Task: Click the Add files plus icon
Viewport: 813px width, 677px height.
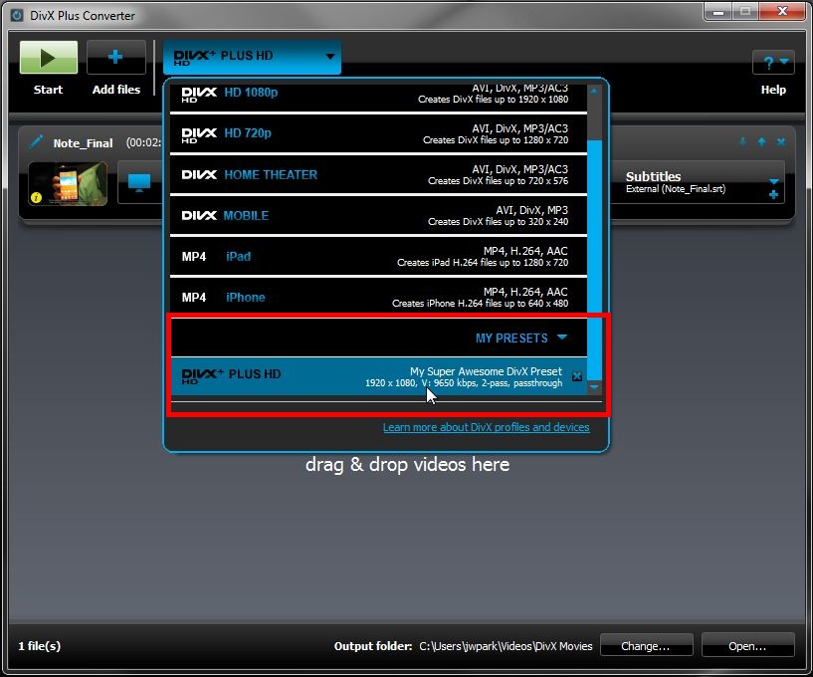Action: pos(116,58)
